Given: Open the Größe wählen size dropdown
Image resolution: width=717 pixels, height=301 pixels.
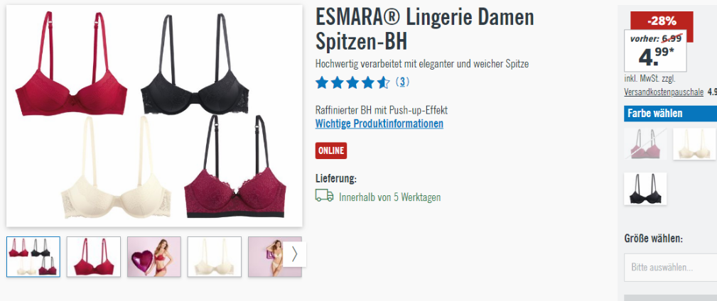Looking at the screenshot, I should (x=670, y=267).
